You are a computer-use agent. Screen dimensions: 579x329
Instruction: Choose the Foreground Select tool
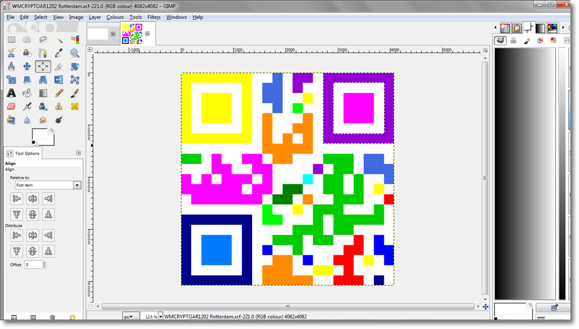click(27, 53)
